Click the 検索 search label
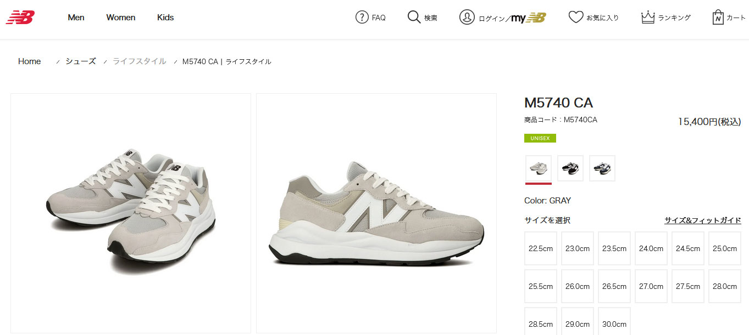The height and width of the screenshot is (335, 749). coord(431,18)
